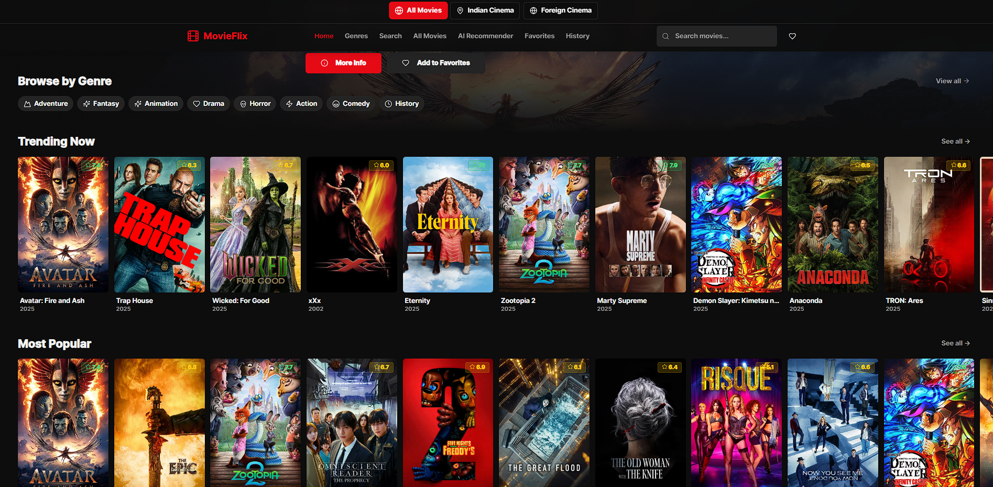Select the Fantasy genre chip
The image size is (993, 487).
pyautogui.click(x=101, y=103)
